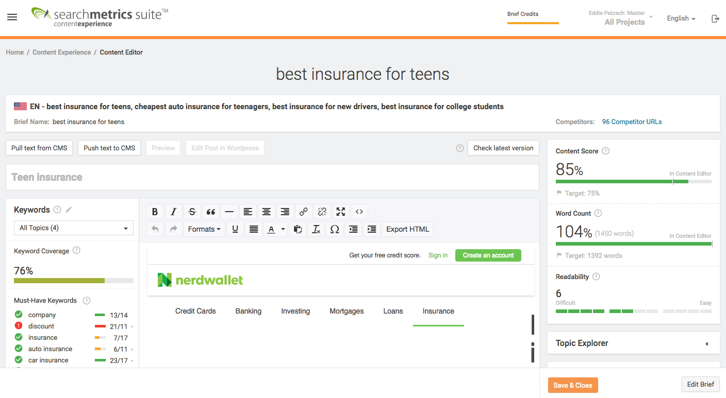Open the source code view

tap(359, 211)
